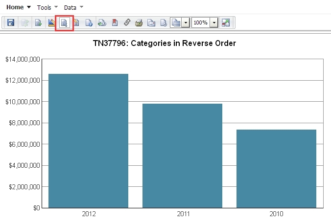This screenshot has height=223, width=331.
Task: Click the red PDF export icon
Action: point(114,22)
